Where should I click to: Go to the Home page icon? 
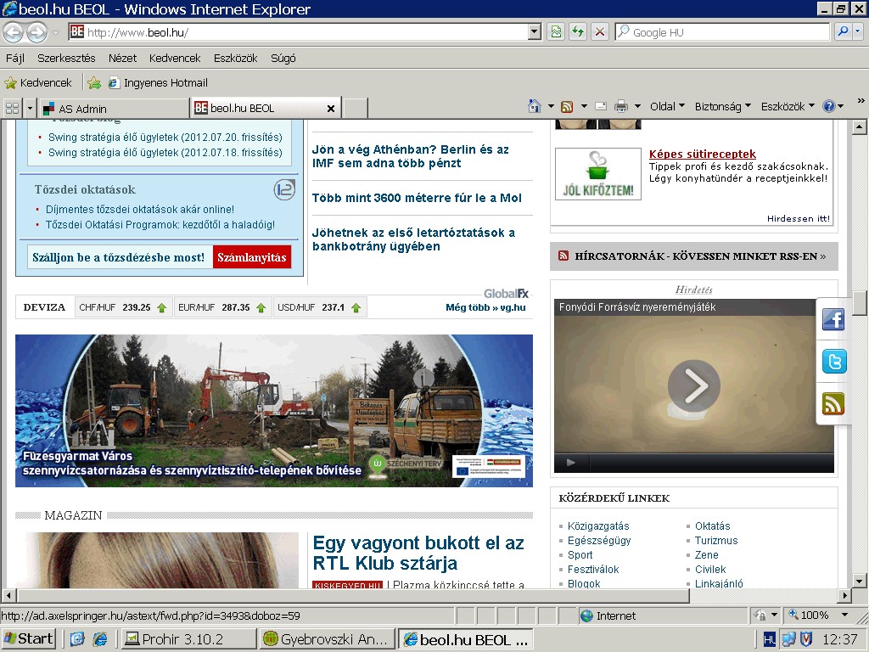coord(535,106)
